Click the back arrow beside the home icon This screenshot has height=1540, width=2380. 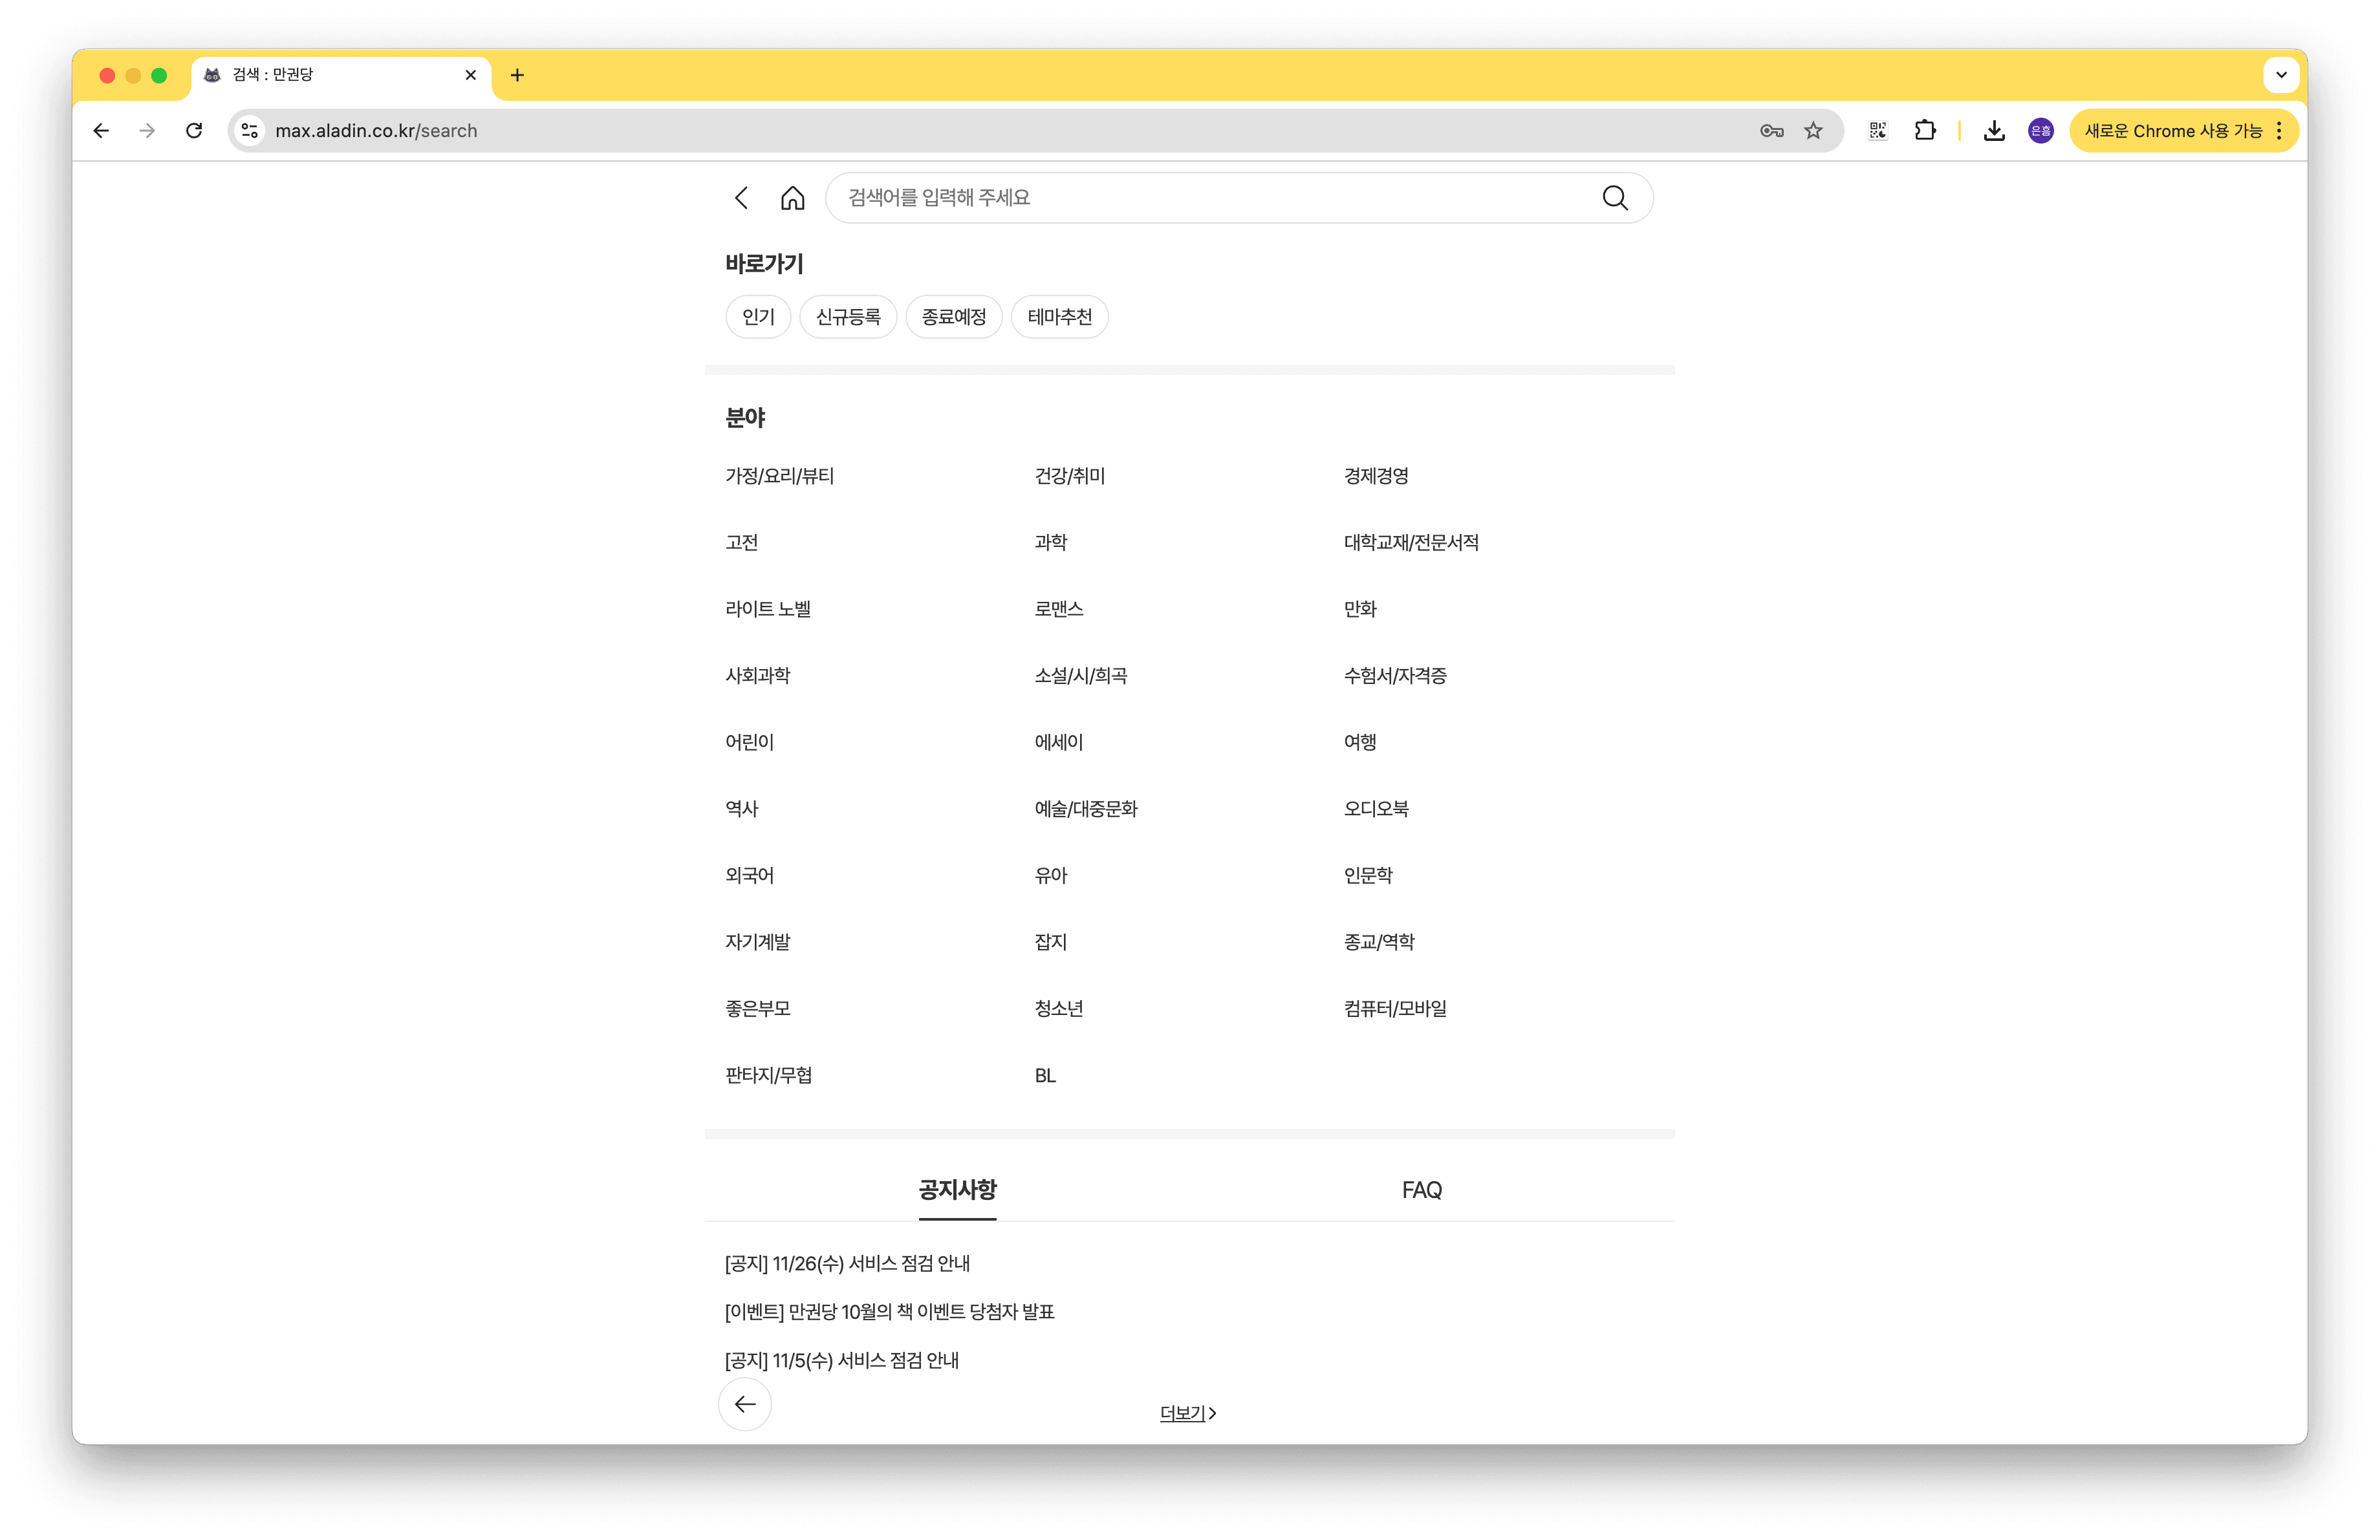pos(742,198)
